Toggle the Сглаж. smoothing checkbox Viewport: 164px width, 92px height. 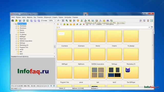tap(42, 20)
